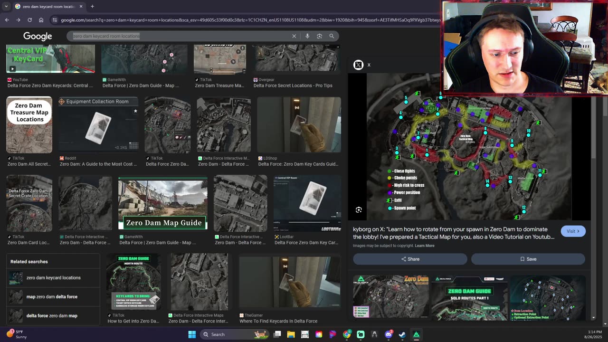Open Steam from the taskbar
The image size is (608, 342).
402,334
